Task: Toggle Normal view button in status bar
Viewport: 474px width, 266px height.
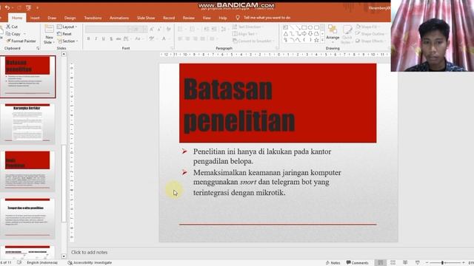Action: [x=380, y=263]
